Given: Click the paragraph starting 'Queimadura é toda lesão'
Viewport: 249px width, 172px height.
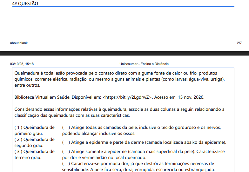Looking at the screenshot, I should point(119,79).
